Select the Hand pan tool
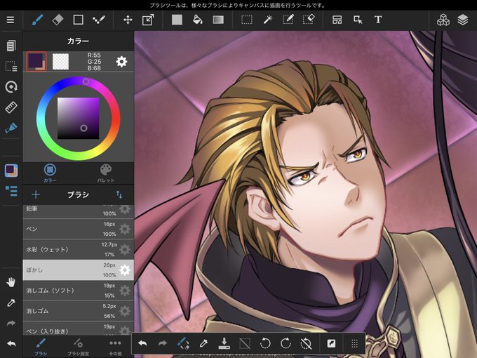 (x=11, y=282)
